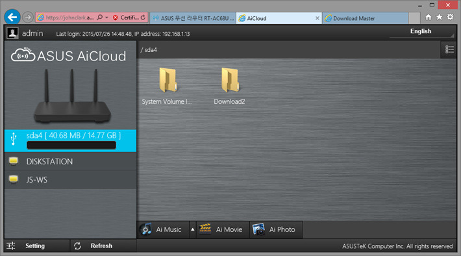Viewport: 461px width, 256px height.
Task: Select the JS-WS network device
Action: [x=70, y=179]
